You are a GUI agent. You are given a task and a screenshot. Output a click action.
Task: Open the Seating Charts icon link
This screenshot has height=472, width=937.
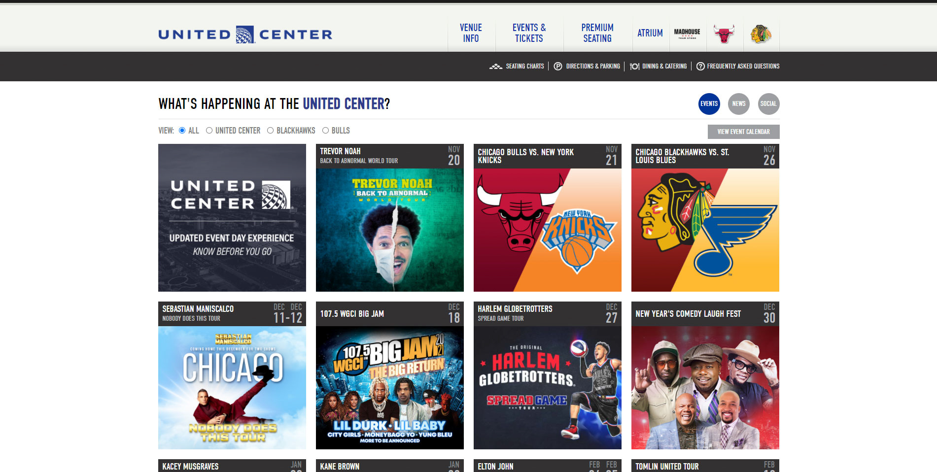pos(495,66)
